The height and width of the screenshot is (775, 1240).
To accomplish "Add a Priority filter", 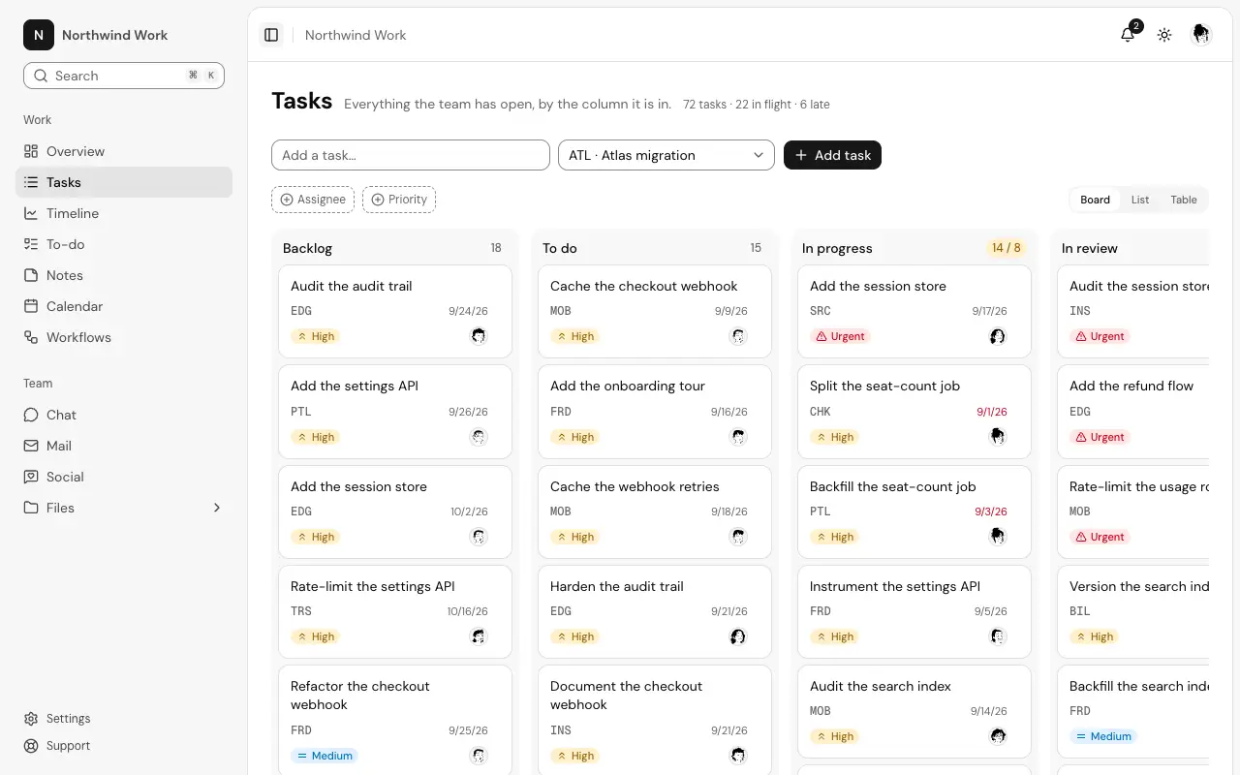I will pyautogui.click(x=399, y=200).
